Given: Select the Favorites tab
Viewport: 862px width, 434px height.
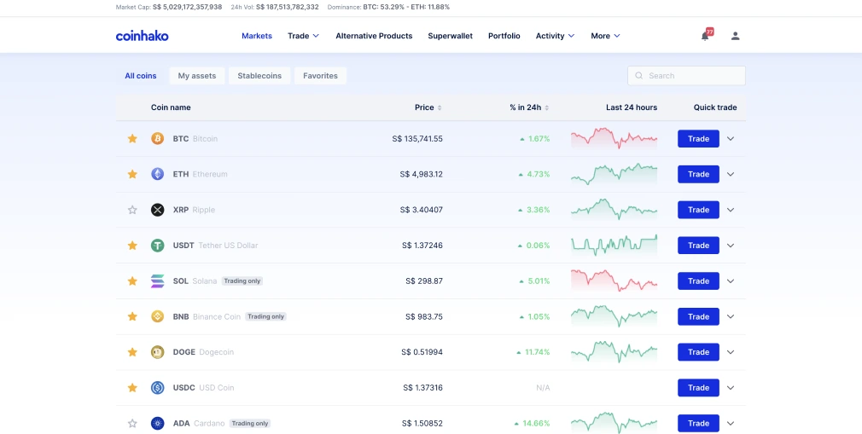Looking at the screenshot, I should [x=321, y=76].
